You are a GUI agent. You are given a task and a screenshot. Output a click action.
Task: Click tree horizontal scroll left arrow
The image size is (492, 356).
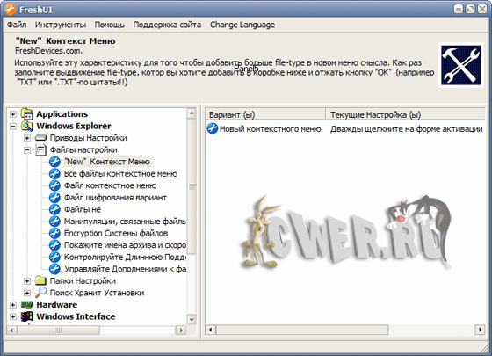[x=12, y=331]
